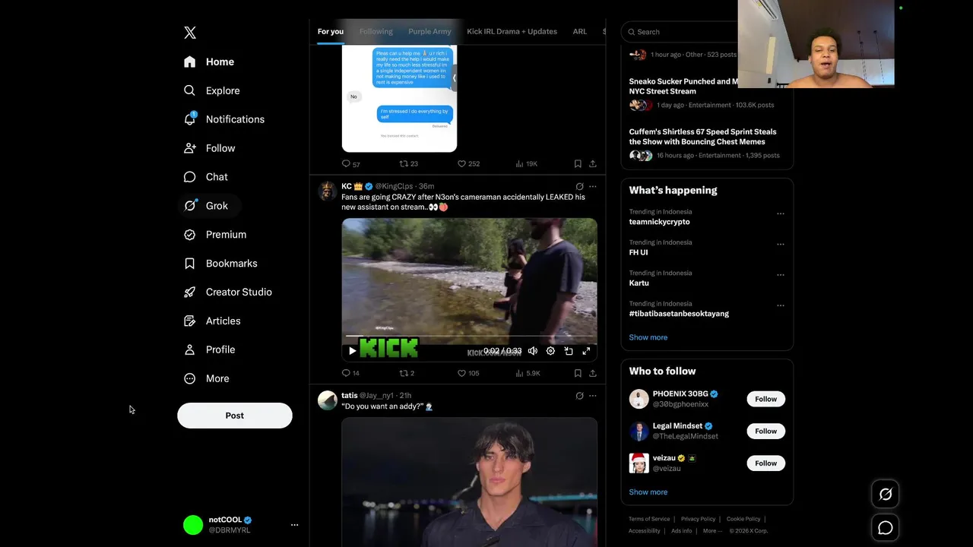Open more options on KC's post

[x=593, y=186]
